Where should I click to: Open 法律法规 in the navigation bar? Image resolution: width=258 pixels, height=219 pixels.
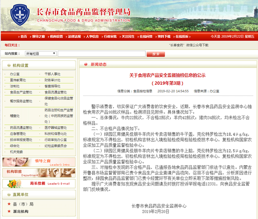coord(75,36)
